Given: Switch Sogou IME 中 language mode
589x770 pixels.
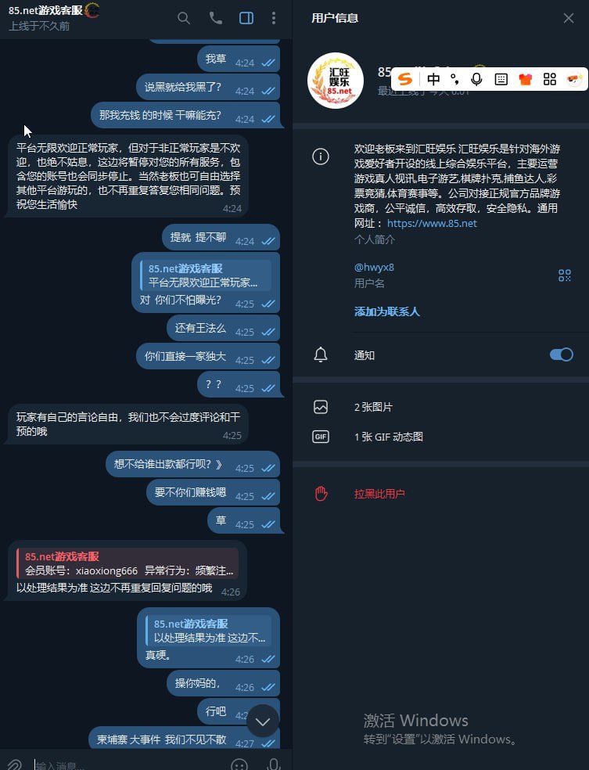Looking at the screenshot, I should [433, 79].
